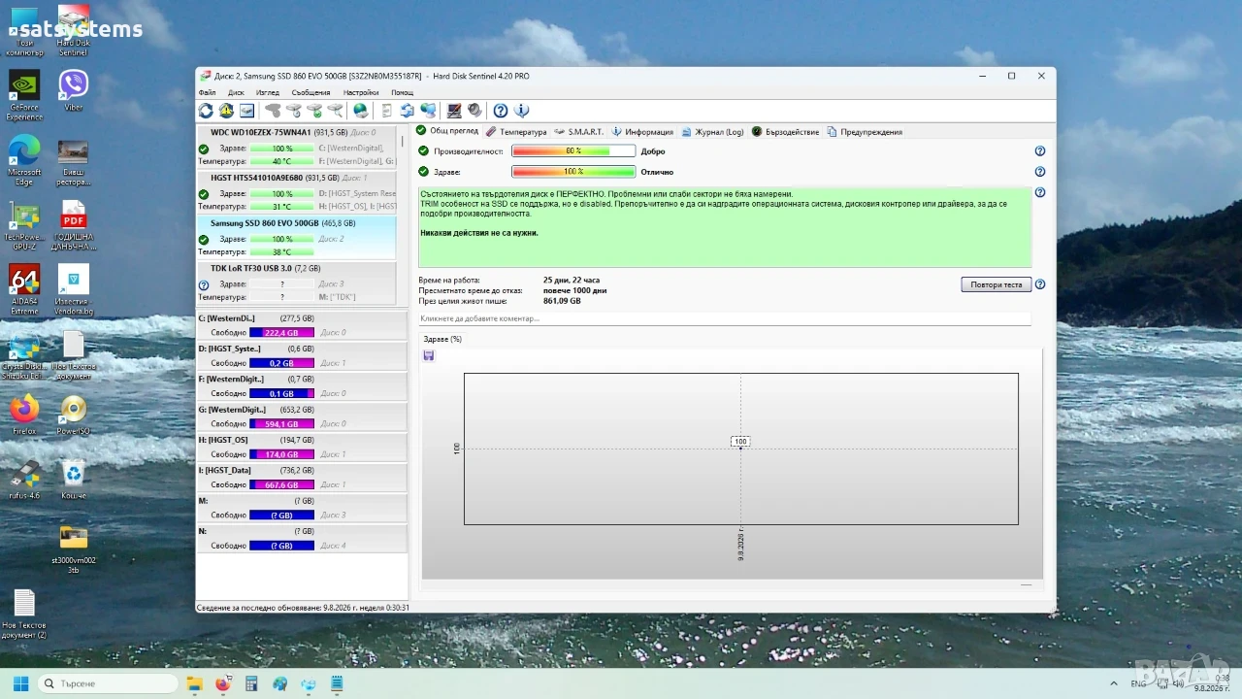
Task: Click the refresh icon in Hard Disk Sentinel toolbar
Action: (x=206, y=111)
